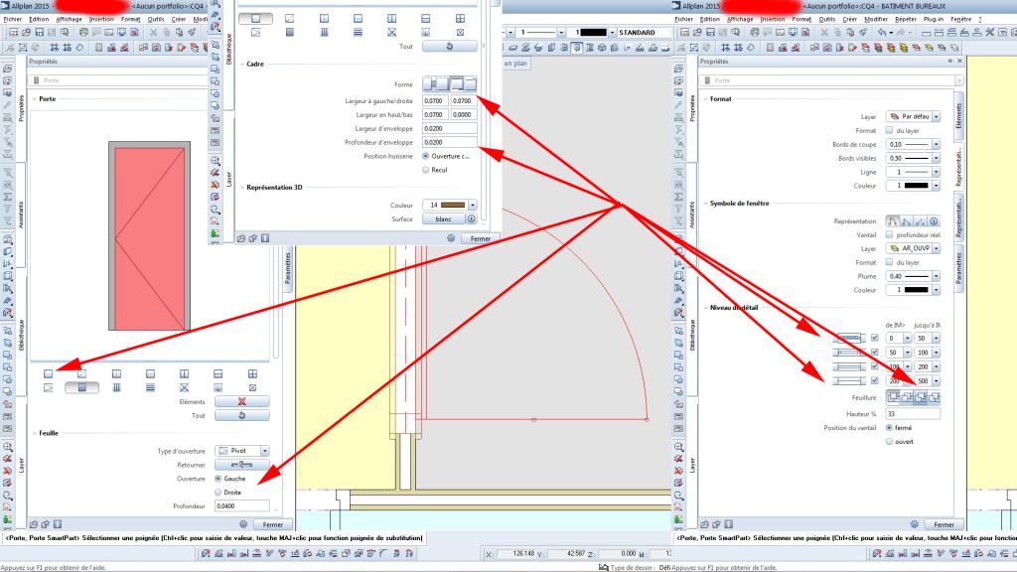Click Fermer in the BATIMENT BUREAUX Propriétés panel
This screenshot has width=1017, height=572.
[944, 524]
